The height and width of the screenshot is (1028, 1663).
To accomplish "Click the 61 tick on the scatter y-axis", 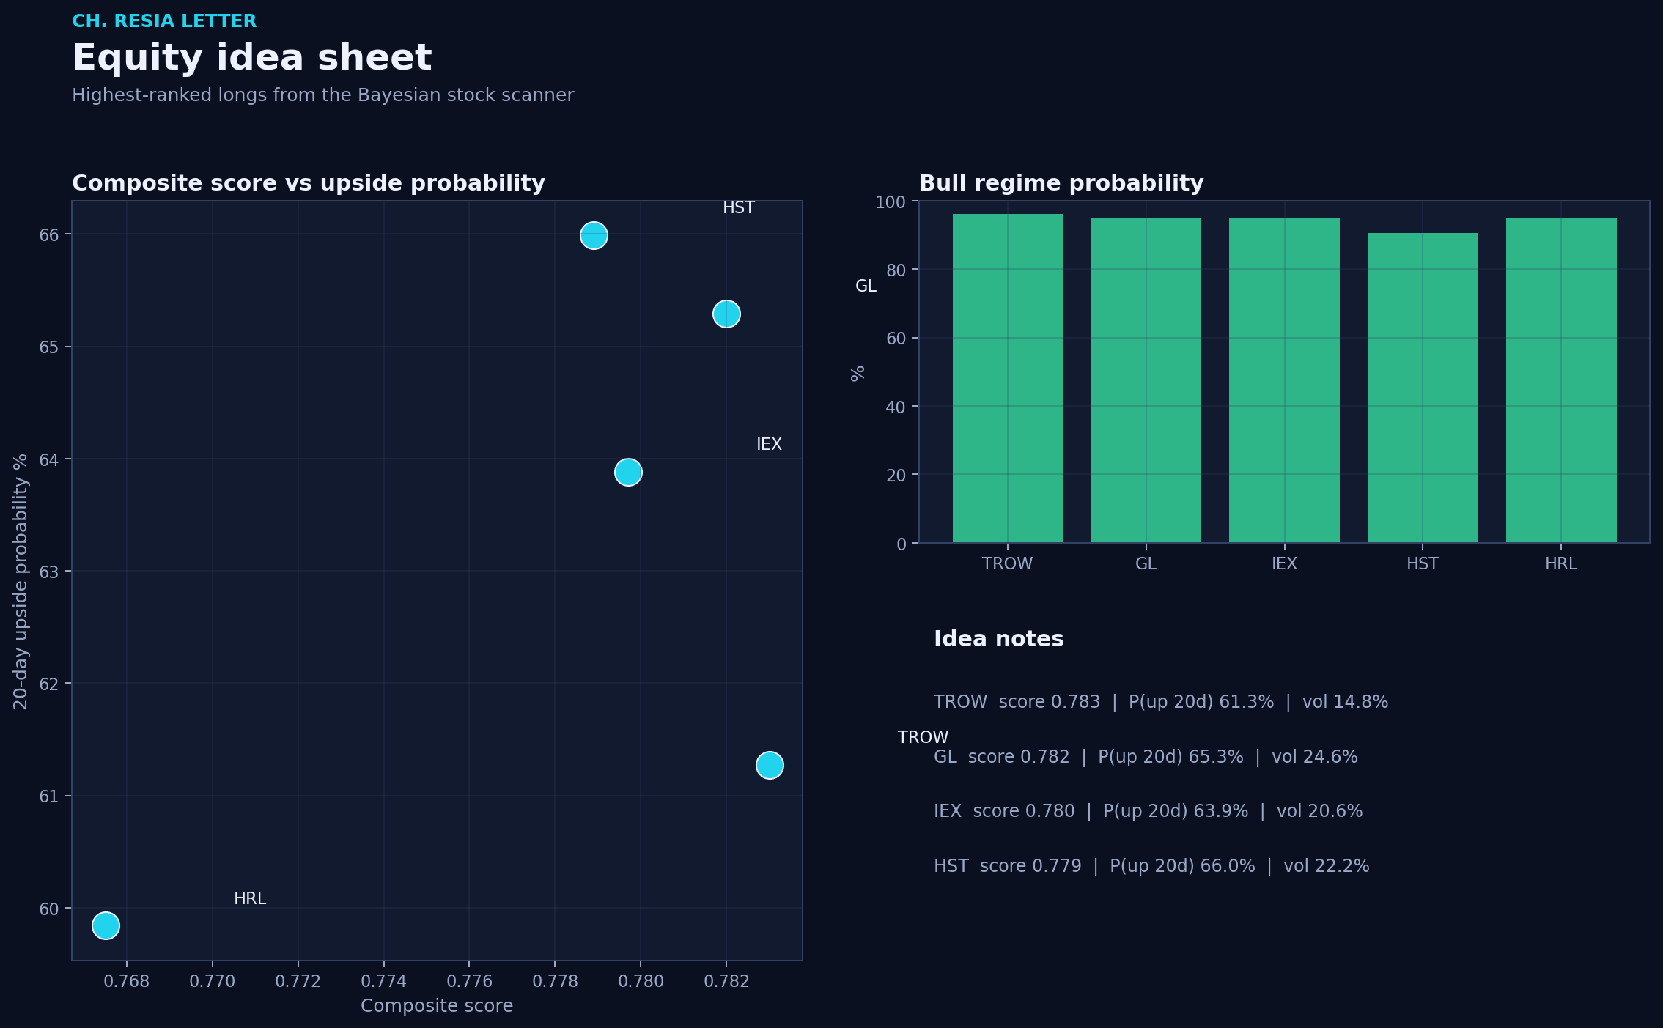I will point(49,796).
